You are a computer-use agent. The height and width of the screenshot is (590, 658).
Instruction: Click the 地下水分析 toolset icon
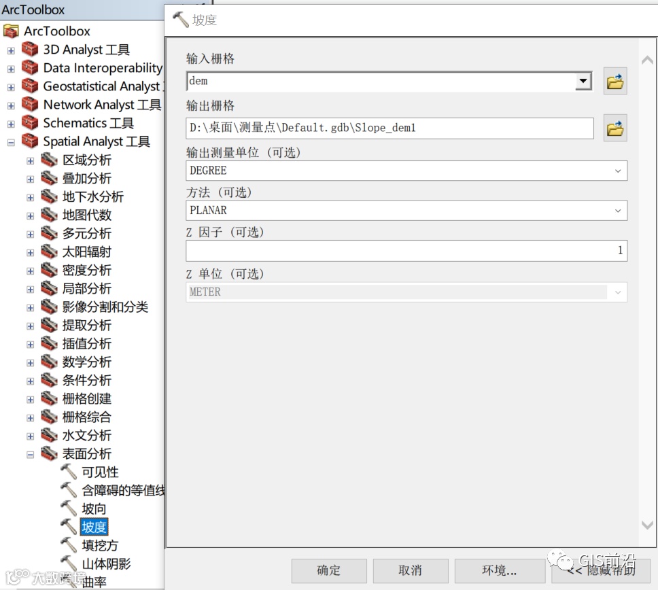pos(49,196)
